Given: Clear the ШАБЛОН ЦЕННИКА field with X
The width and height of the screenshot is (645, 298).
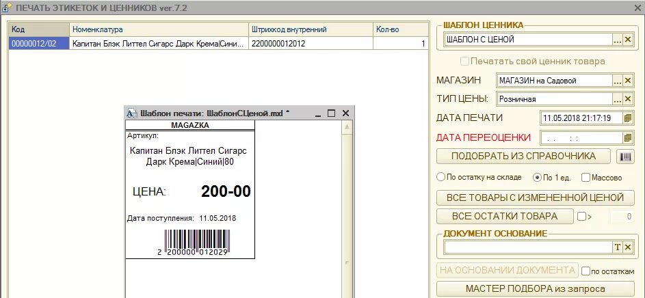Looking at the screenshot, I should [628, 40].
